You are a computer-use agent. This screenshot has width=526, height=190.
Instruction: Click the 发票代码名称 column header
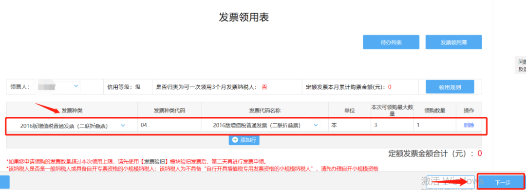(264, 111)
